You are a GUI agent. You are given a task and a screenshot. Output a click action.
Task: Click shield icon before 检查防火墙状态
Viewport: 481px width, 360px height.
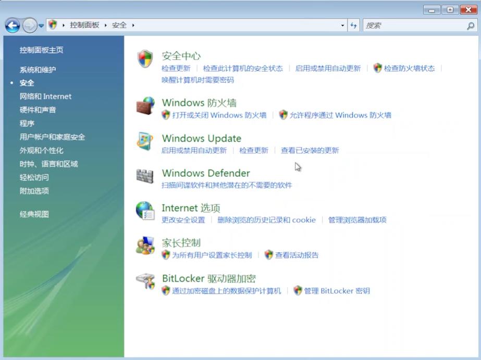pos(378,68)
